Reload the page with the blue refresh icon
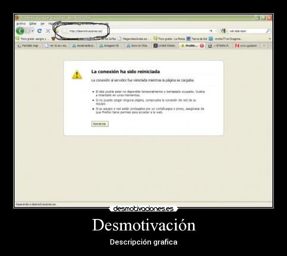Screen dimensions: 287x256 click(x=39, y=31)
